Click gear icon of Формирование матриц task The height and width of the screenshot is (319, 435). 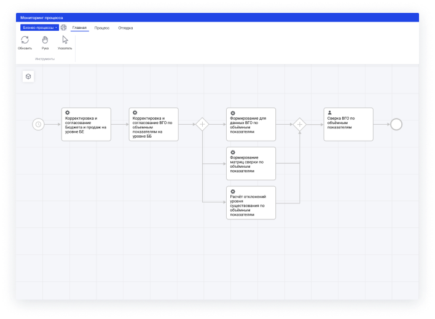pyautogui.click(x=233, y=152)
